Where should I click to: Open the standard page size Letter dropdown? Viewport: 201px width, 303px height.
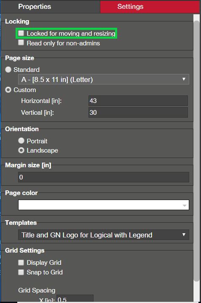[104, 79]
